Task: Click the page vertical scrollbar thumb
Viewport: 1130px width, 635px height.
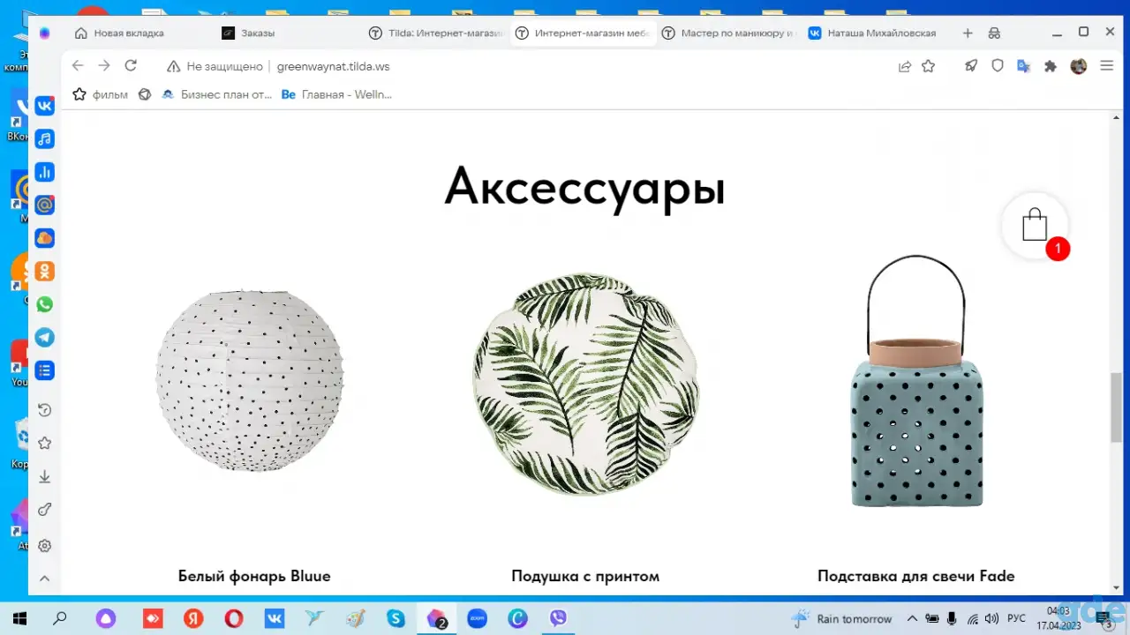Action: [1116, 407]
